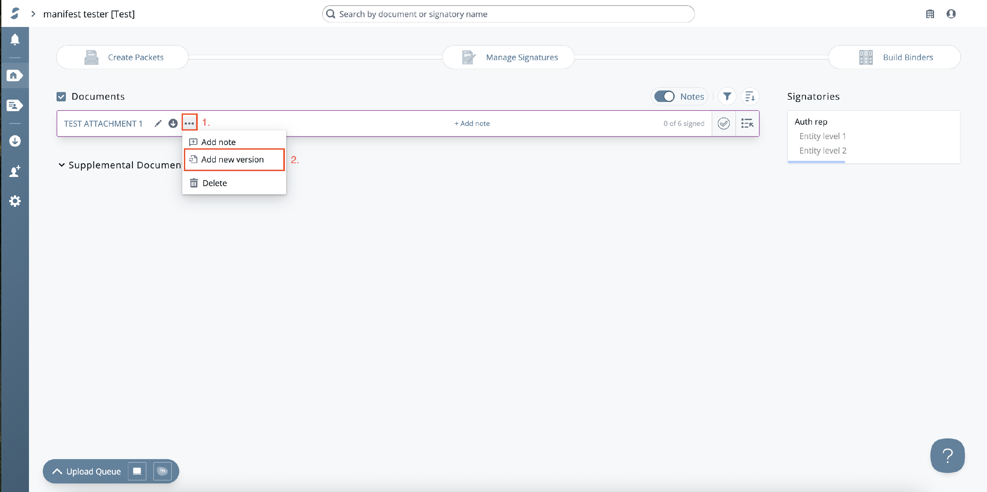Click the collapse list icon on document row
987x492 pixels.
[747, 123]
